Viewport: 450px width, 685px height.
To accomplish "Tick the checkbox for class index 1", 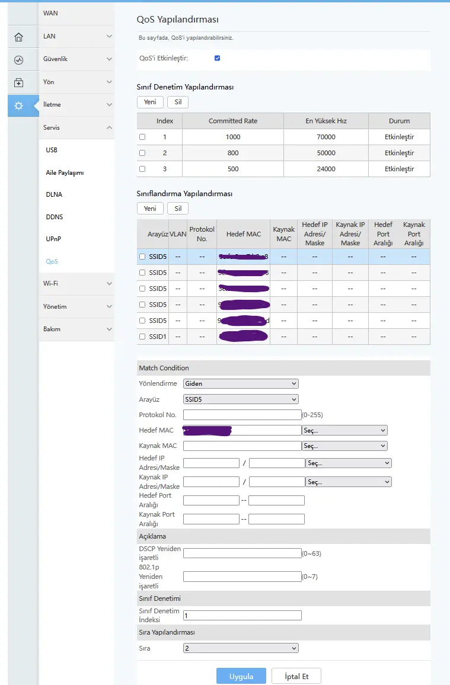I will point(142,137).
